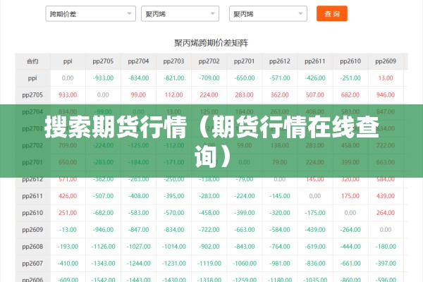This screenshot has width=423, height=282.
Task: Click 175.00 in the pp2611 row
Action: pyautogui.click(x=350, y=196)
